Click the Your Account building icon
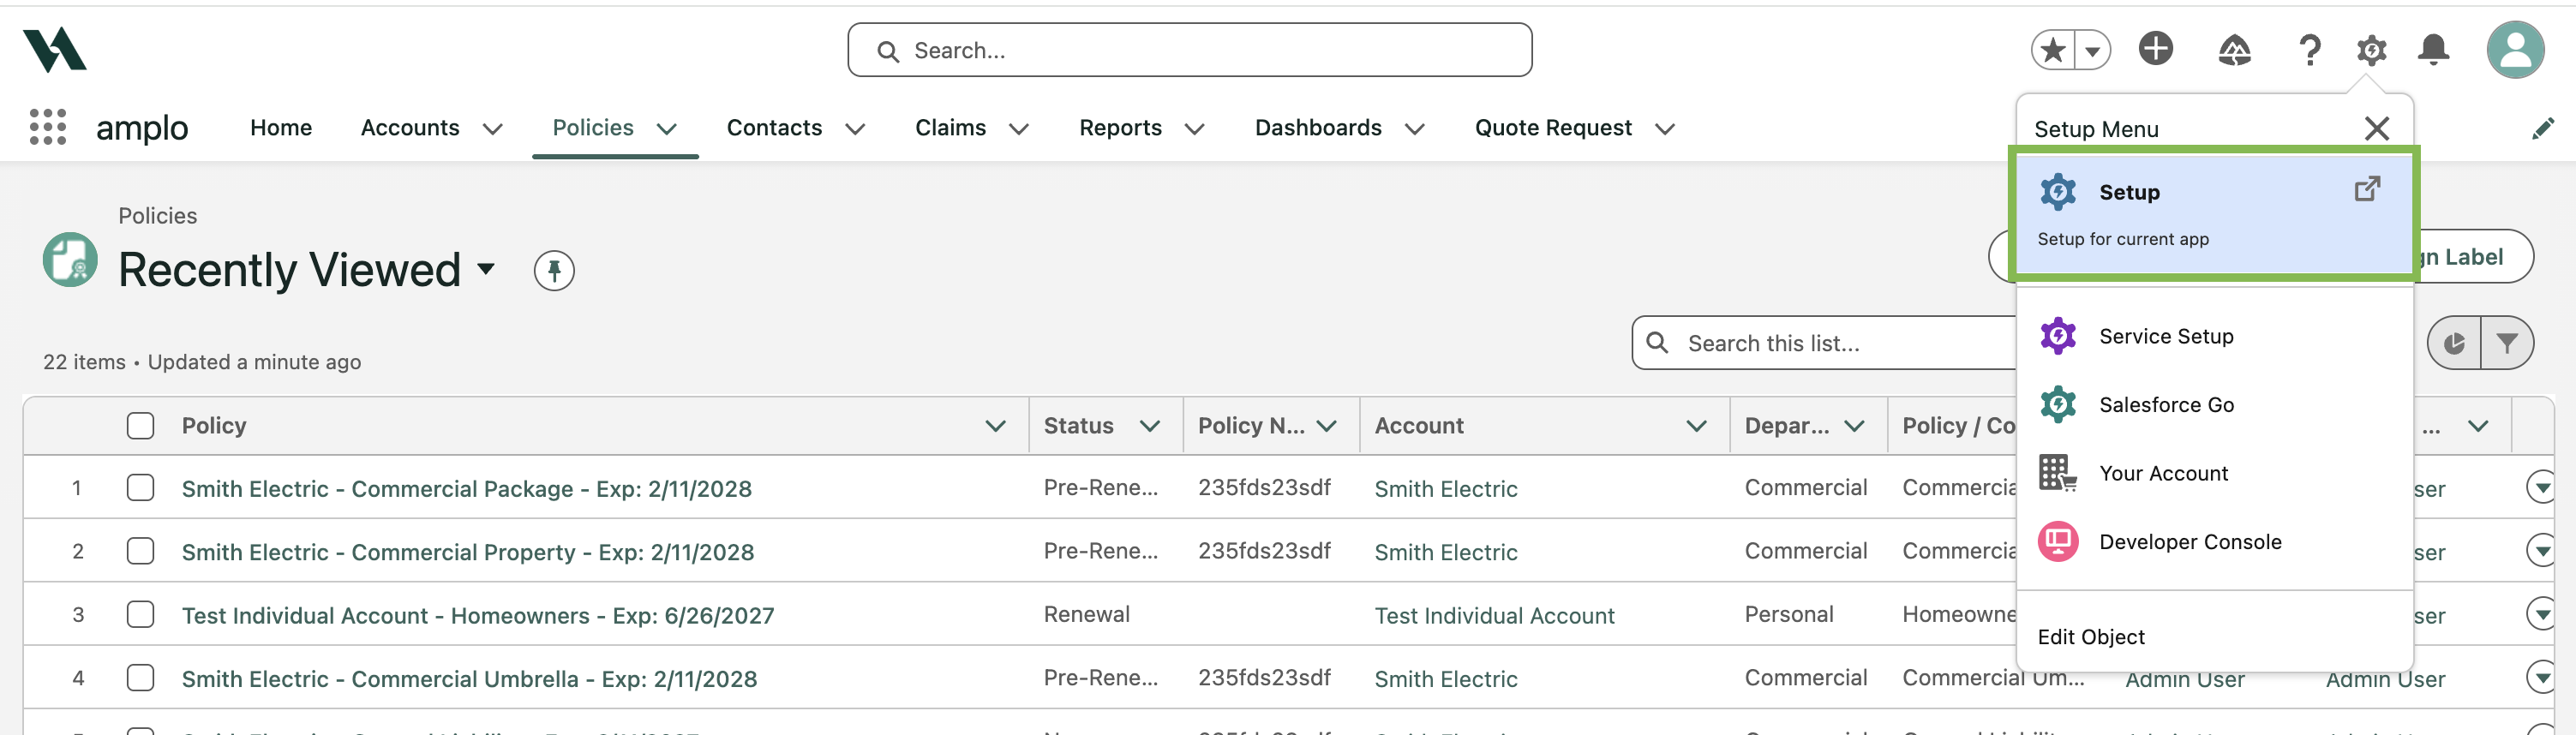2576x735 pixels. click(2058, 473)
